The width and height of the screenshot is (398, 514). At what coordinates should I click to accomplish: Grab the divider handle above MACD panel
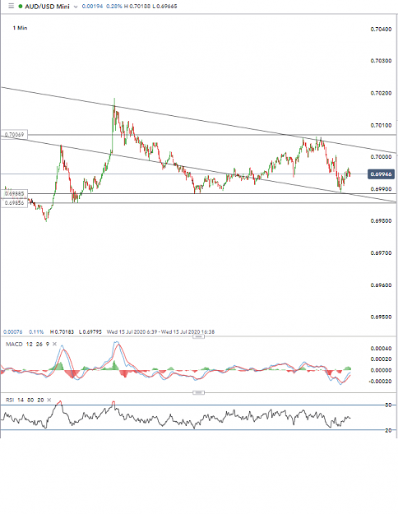(x=198, y=336)
